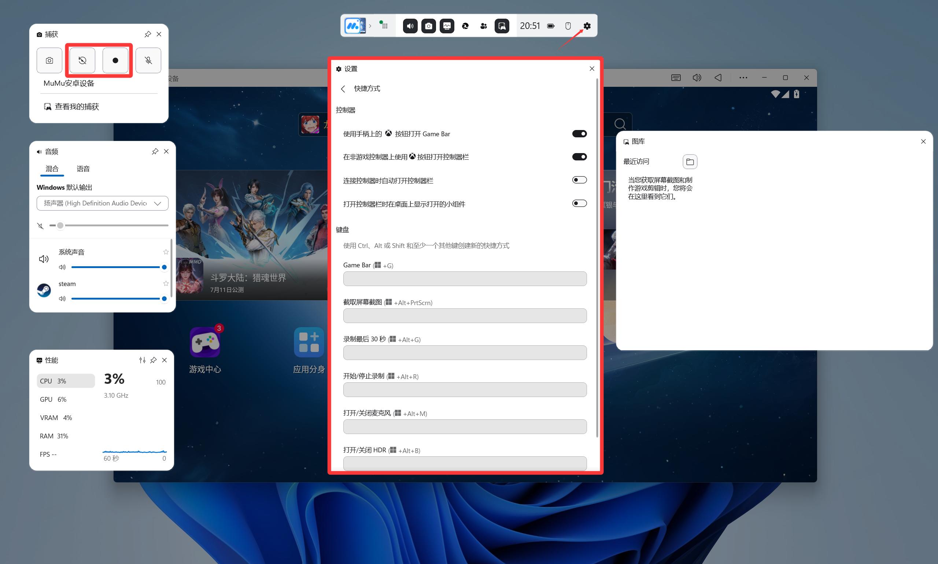Take a screenshot with the camera button
The height and width of the screenshot is (564, 938).
[x=49, y=60]
